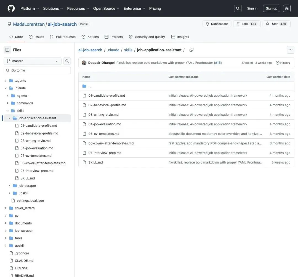Viewport: 298px width, 277px height.
Task: Click the Sign in link
Action: [x=252, y=8]
